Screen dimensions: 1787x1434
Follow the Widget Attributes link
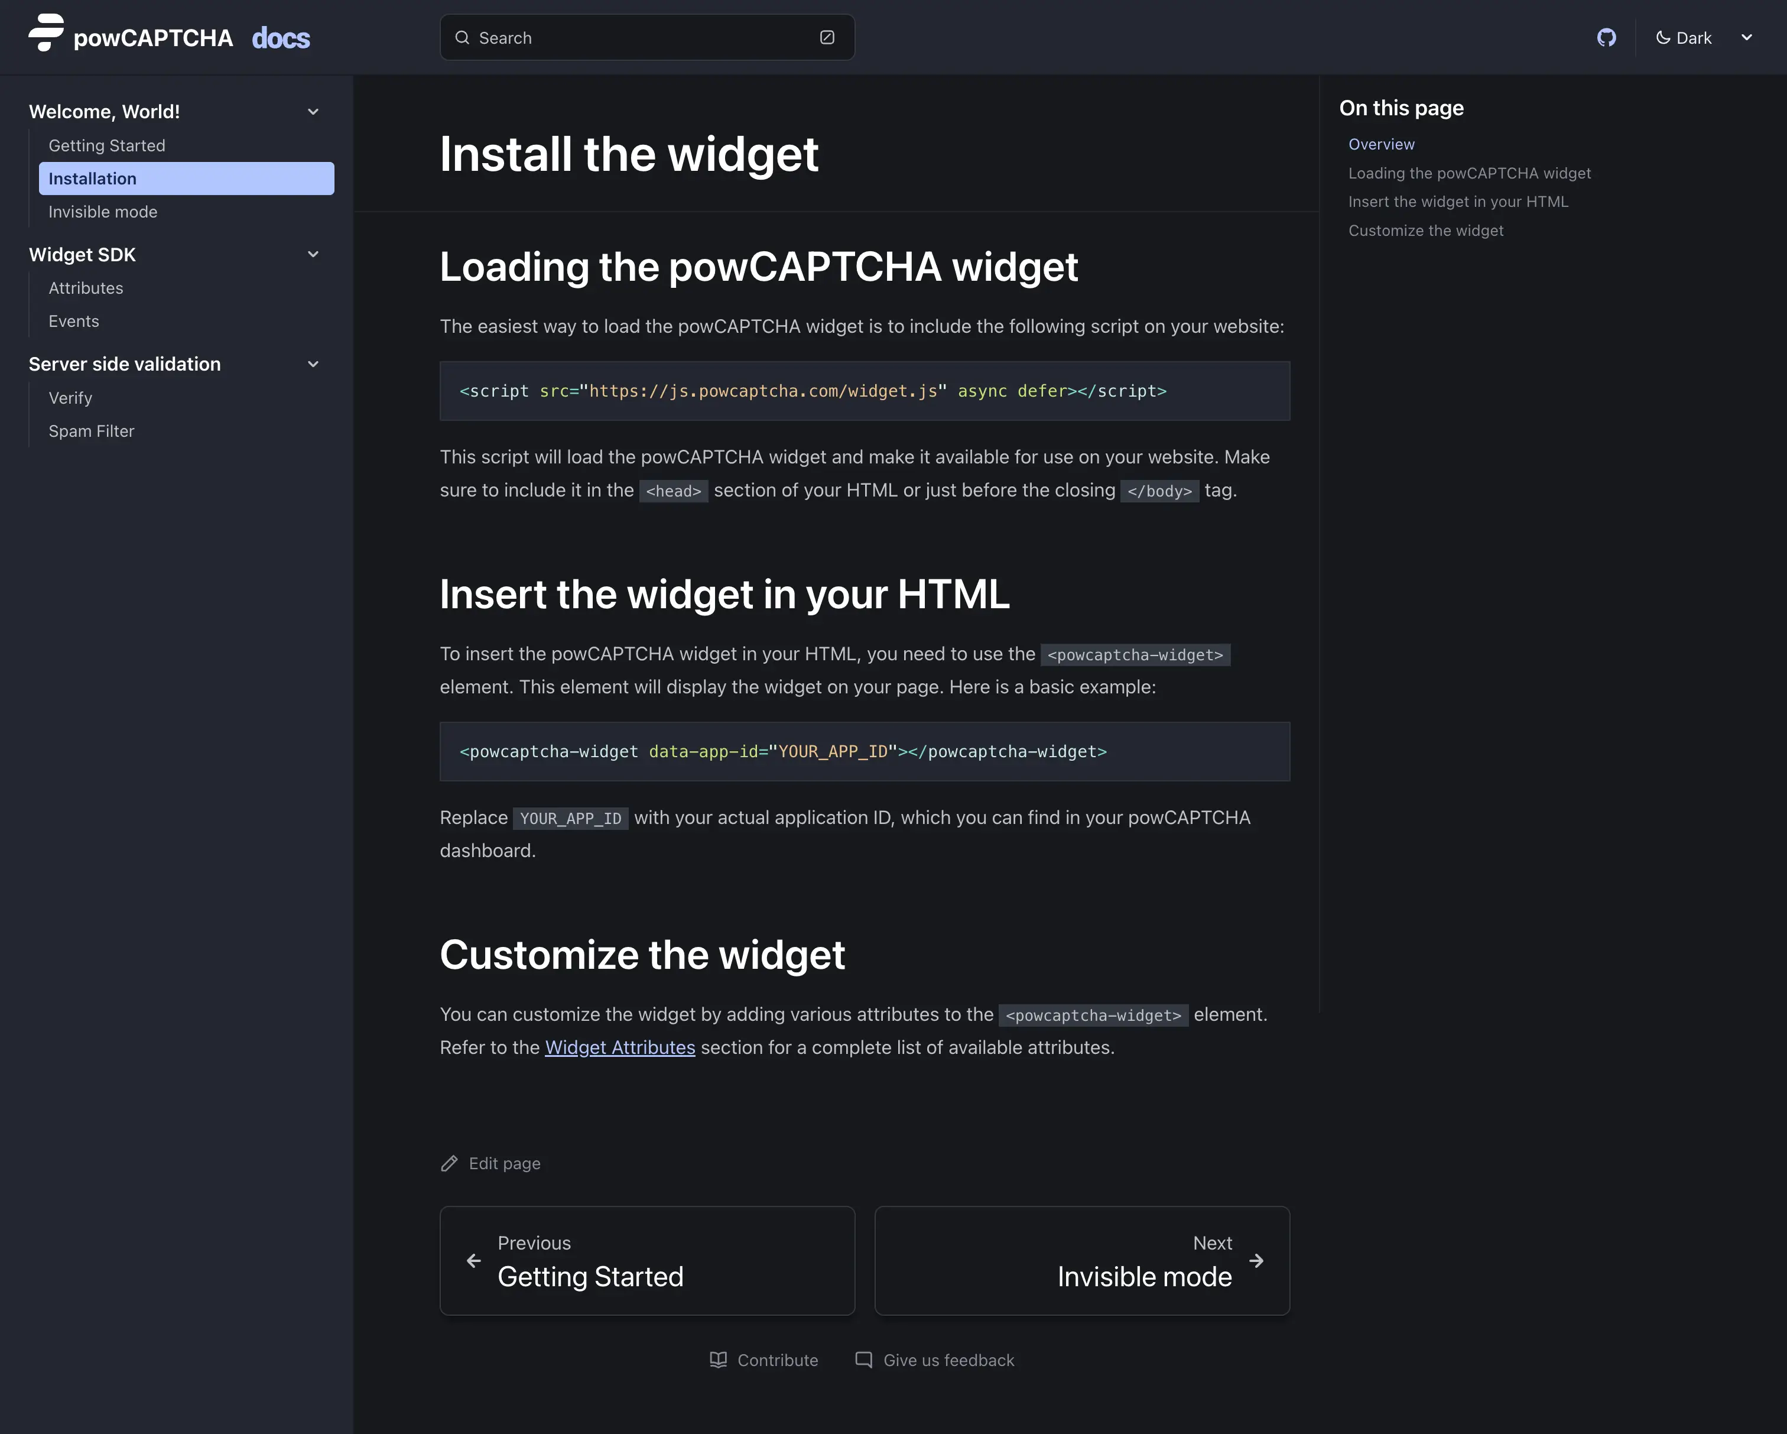coord(620,1047)
